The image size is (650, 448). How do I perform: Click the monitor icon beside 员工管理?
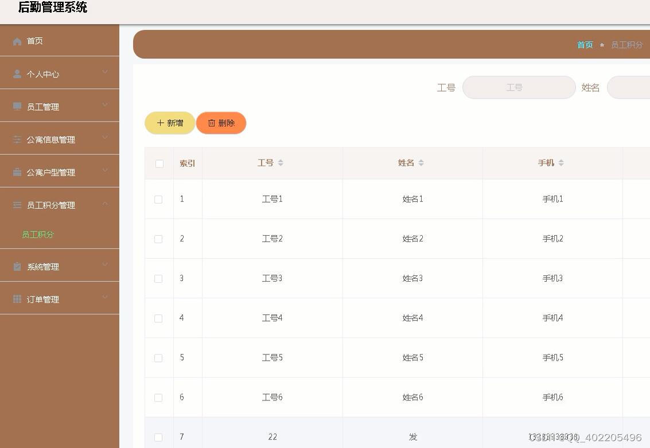pyautogui.click(x=17, y=107)
